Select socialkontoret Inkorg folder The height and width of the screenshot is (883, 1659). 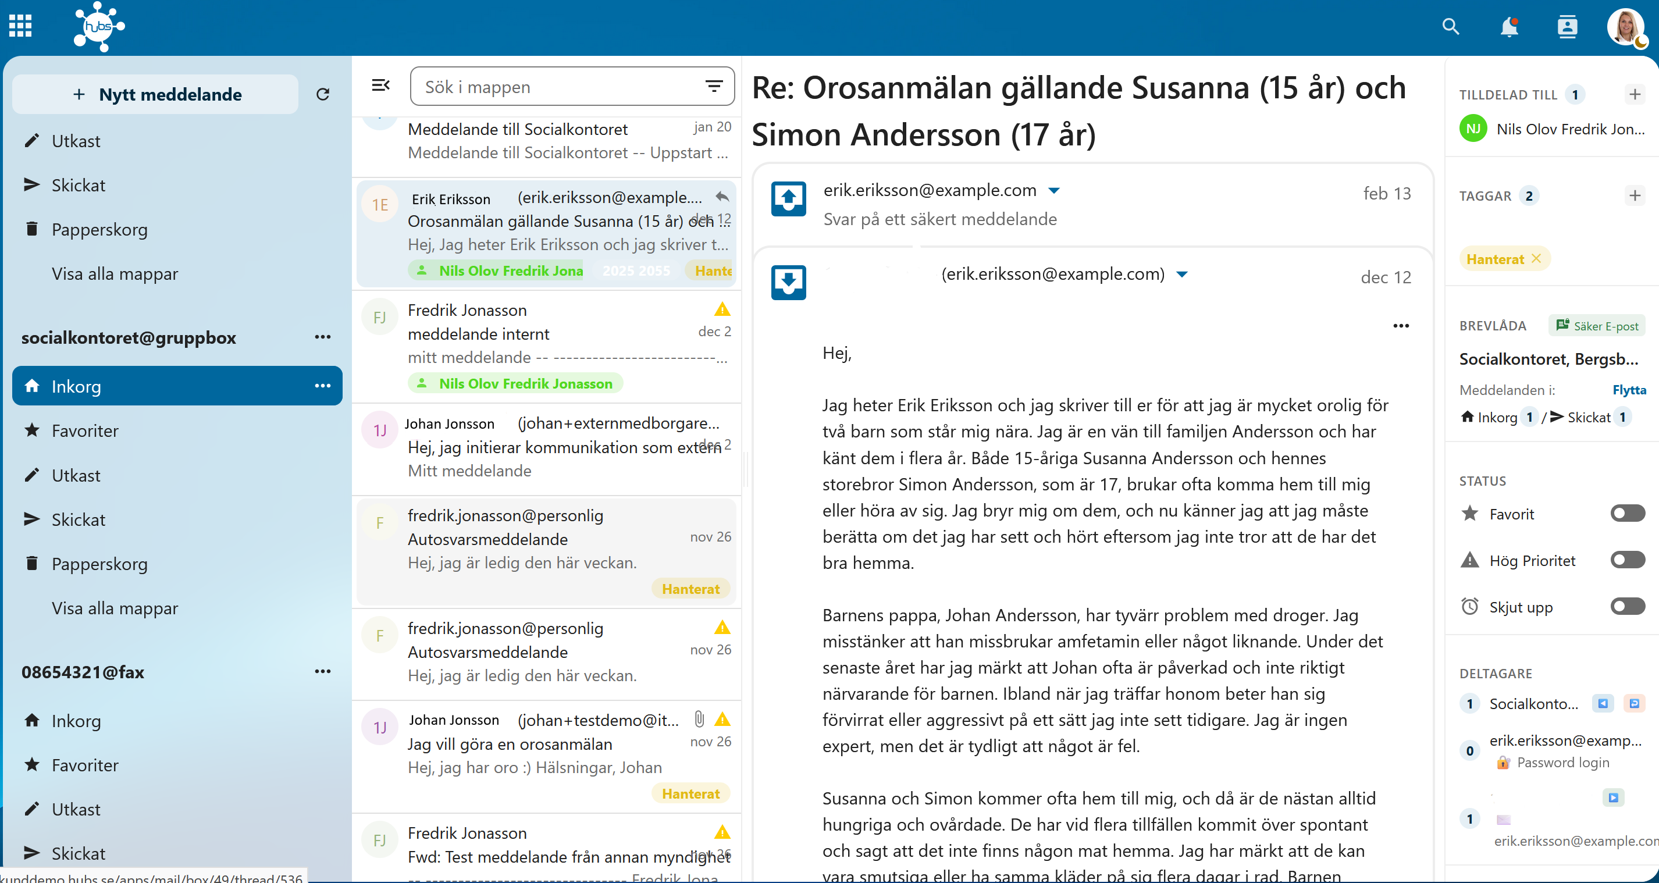(178, 386)
